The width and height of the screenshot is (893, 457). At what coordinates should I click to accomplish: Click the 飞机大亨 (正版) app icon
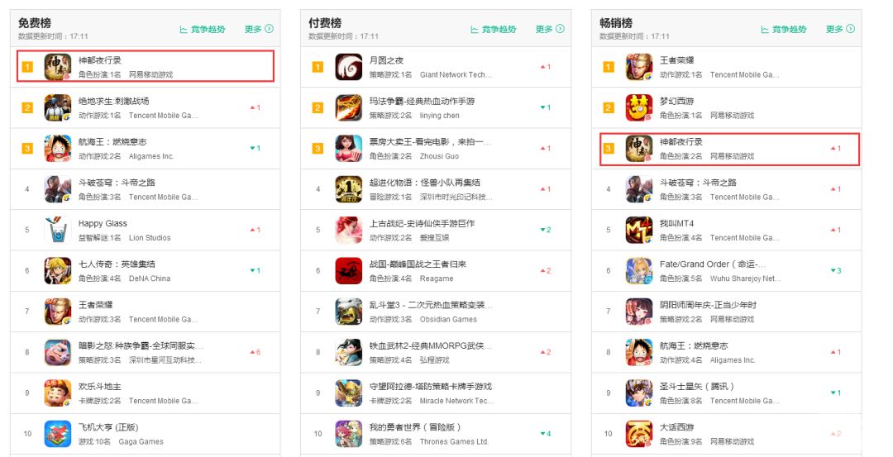point(58,434)
